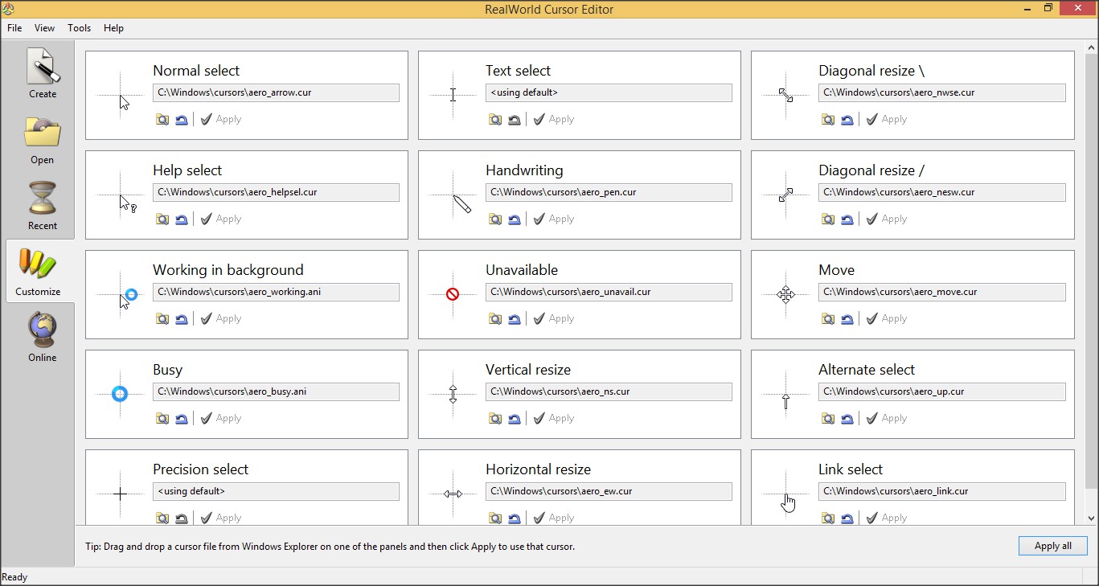Click the Apply all button
Image resolution: width=1099 pixels, height=586 pixels.
pos(1052,546)
